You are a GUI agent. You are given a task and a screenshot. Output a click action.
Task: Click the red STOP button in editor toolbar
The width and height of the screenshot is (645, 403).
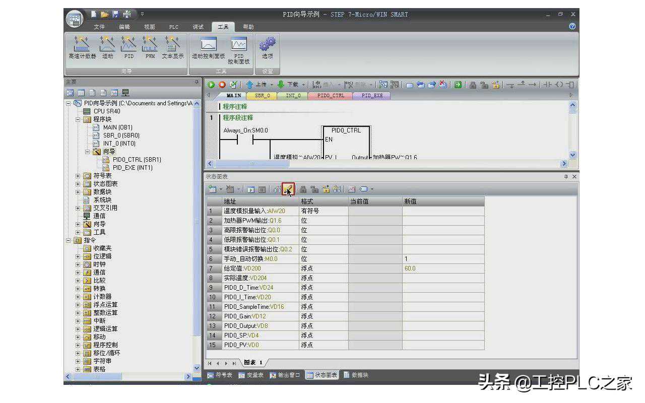[x=222, y=85]
